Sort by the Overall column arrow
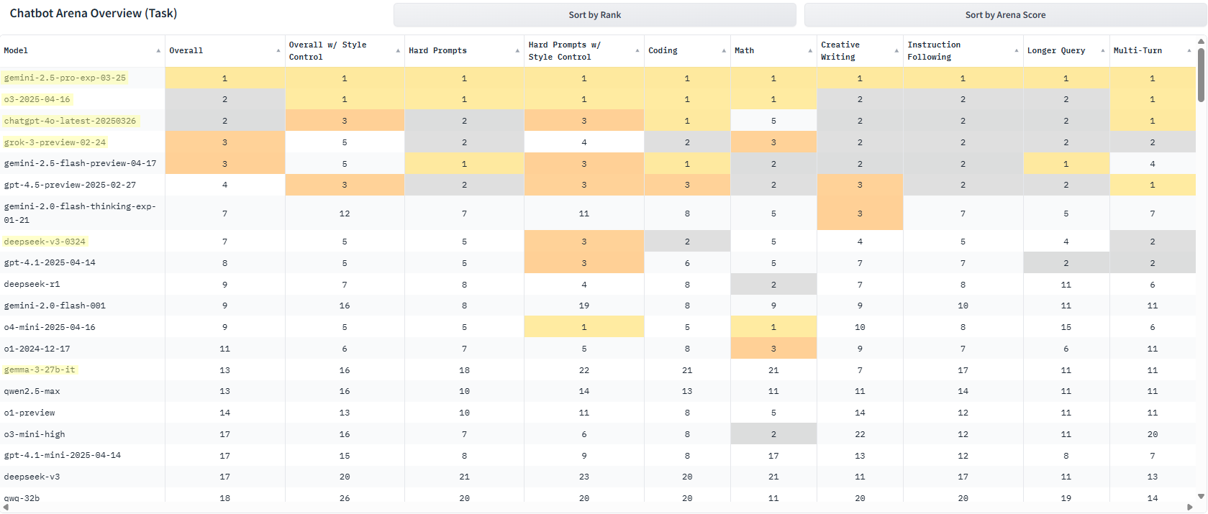The image size is (1208, 514). [x=278, y=51]
